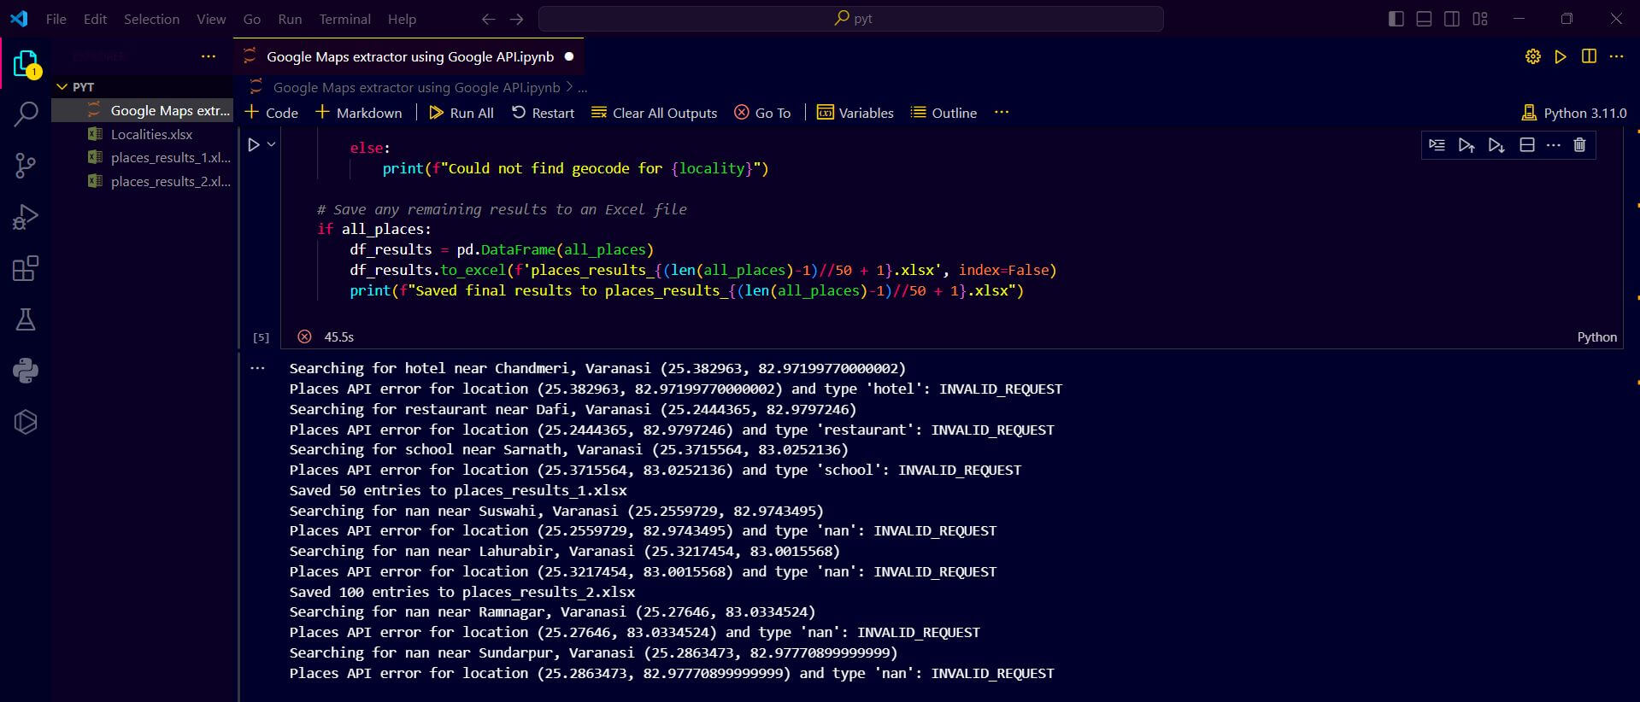Viewport: 1640px width, 702px height.
Task: Open the Variables panel
Action: [x=855, y=113]
